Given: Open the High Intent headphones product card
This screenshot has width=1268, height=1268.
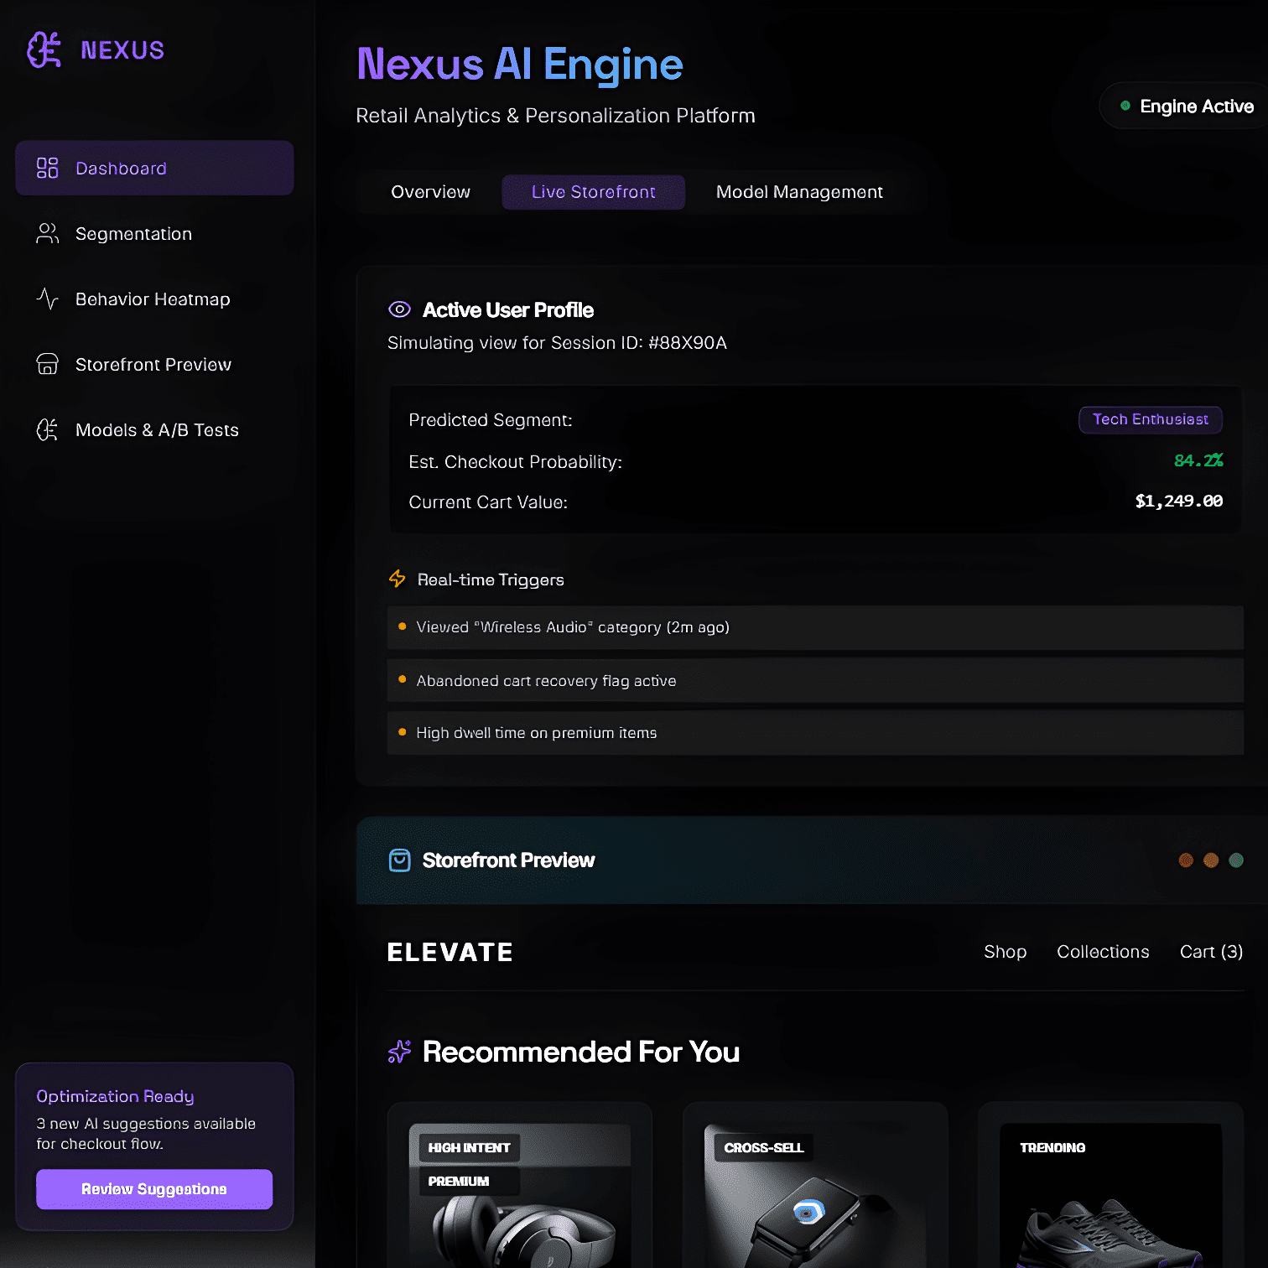Looking at the screenshot, I should pos(519,1191).
